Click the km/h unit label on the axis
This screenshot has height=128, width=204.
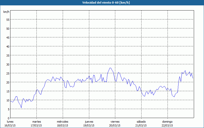6,12
